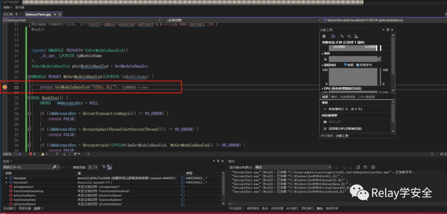The image size is (447, 214).
Task: Collapse the 事件 section in Diagnostic Tools
Action: (x=322, y=54)
